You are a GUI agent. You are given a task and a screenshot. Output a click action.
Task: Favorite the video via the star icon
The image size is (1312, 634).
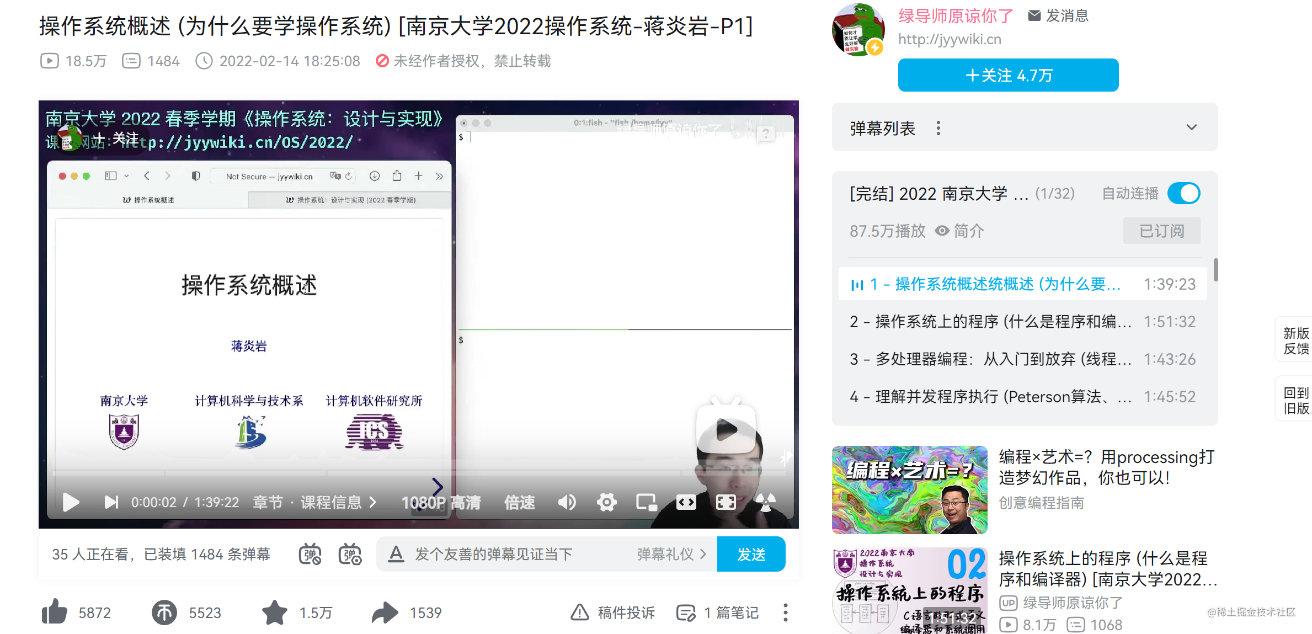click(274, 612)
